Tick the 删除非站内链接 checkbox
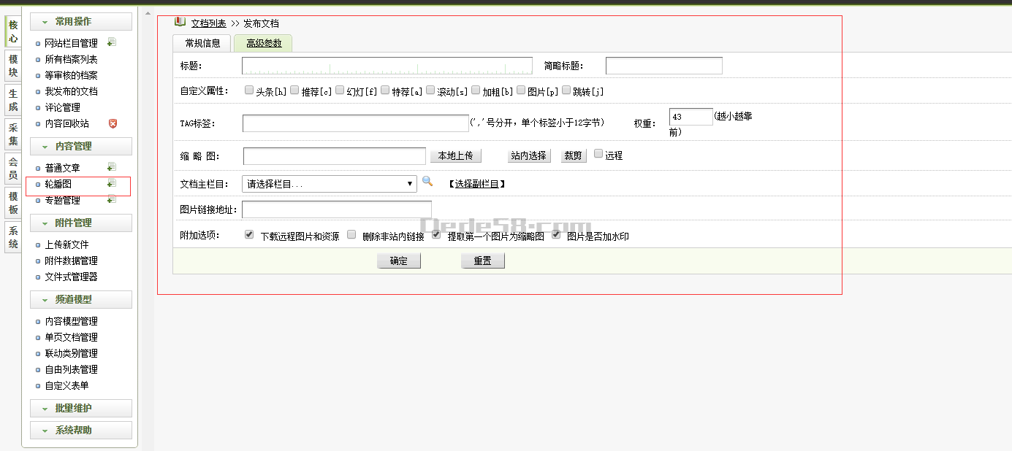Viewport: 1012px width, 451px height. tap(351, 235)
